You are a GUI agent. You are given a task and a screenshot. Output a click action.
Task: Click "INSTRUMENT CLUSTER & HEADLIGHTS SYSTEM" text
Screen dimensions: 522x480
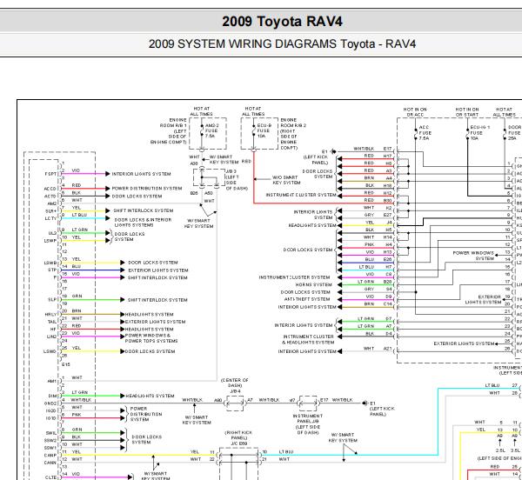click(308, 339)
